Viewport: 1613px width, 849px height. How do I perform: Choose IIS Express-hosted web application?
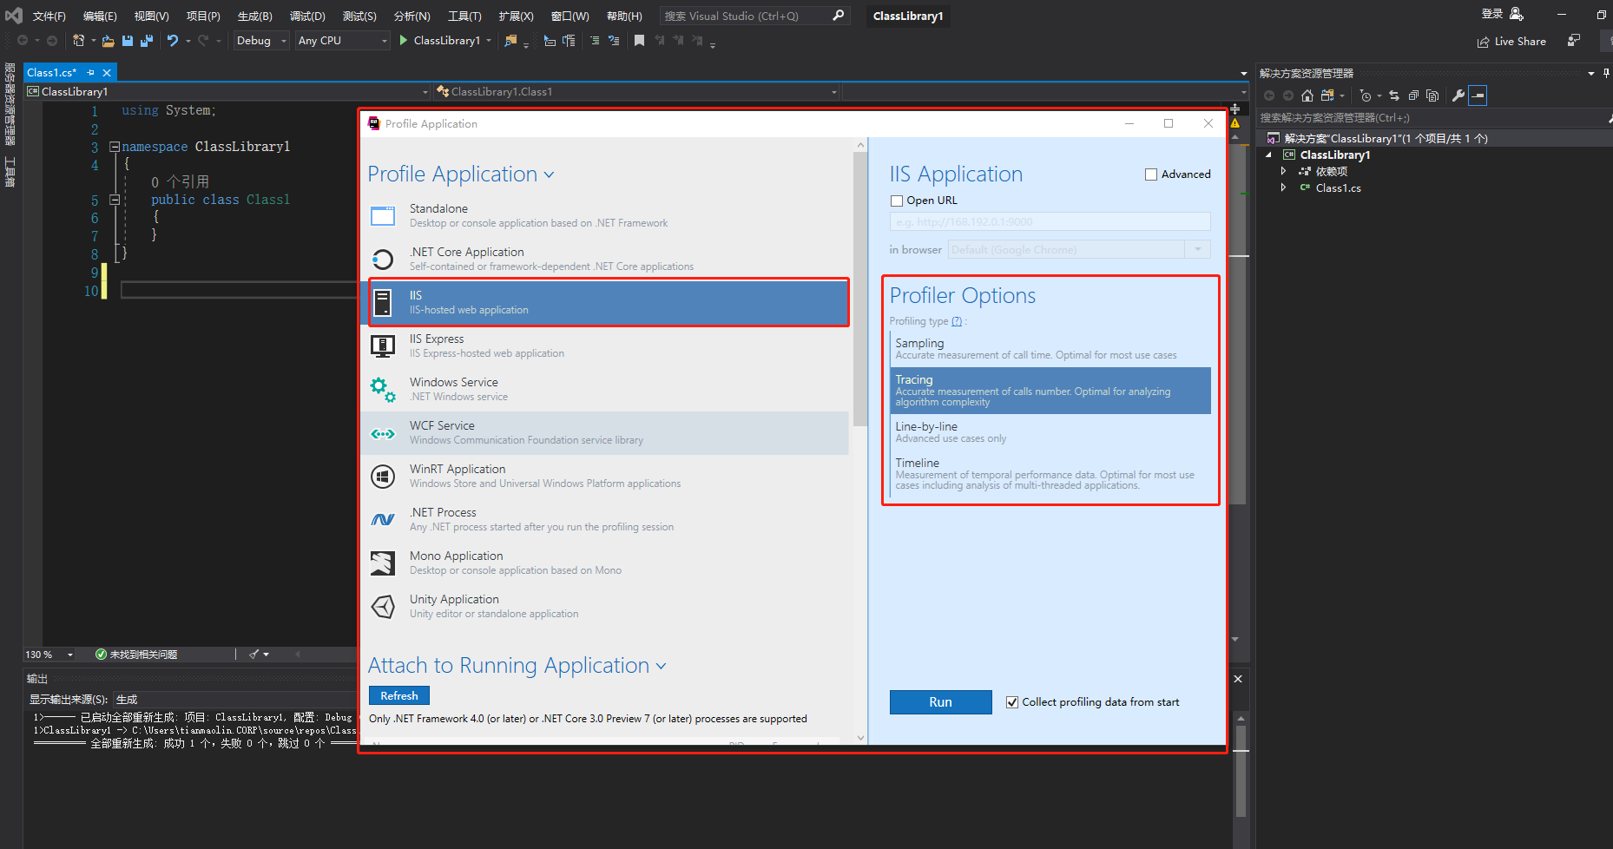click(x=605, y=346)
